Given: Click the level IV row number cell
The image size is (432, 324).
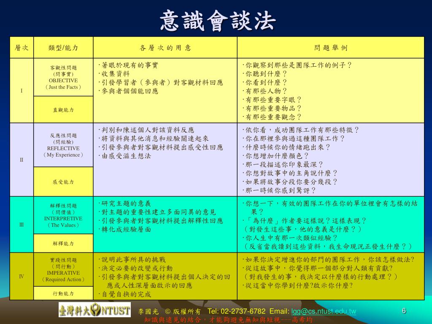Looking at the screenshot, I should [22, 276].
